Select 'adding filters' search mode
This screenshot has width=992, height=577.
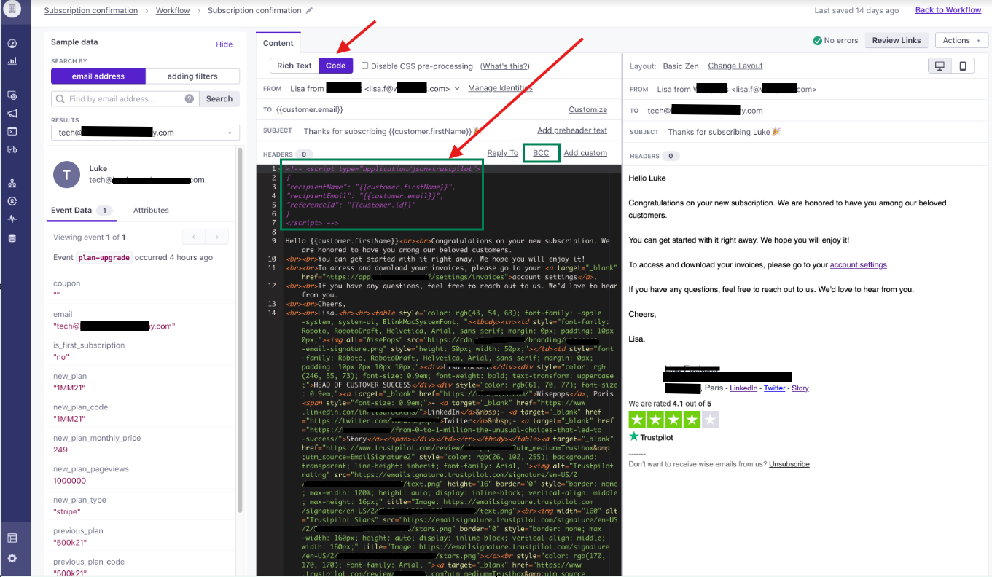[192, 76]
